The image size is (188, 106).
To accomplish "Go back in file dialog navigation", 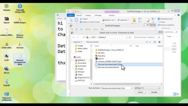I will tap(74, 37).
